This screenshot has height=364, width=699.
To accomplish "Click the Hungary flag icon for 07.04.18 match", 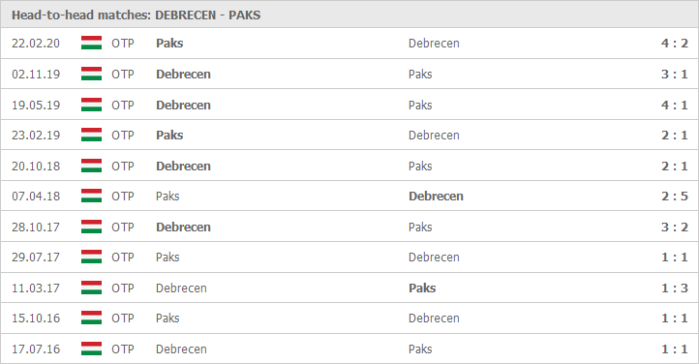I will click(91, 196).
